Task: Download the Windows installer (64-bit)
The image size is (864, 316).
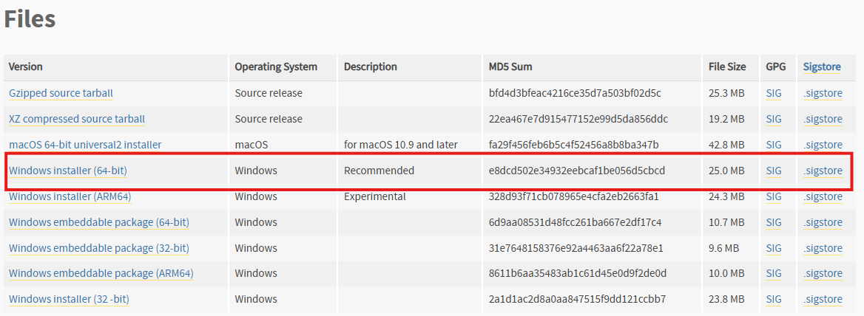Action: tap(68, 171)
